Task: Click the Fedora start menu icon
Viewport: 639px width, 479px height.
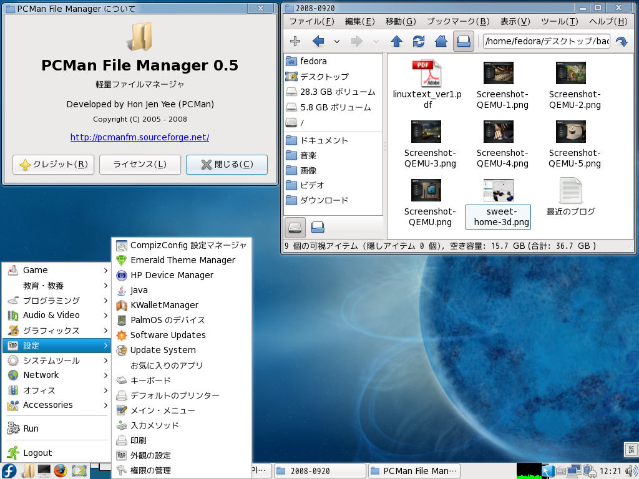Action: pyautogui.click(x=9, y=471)
